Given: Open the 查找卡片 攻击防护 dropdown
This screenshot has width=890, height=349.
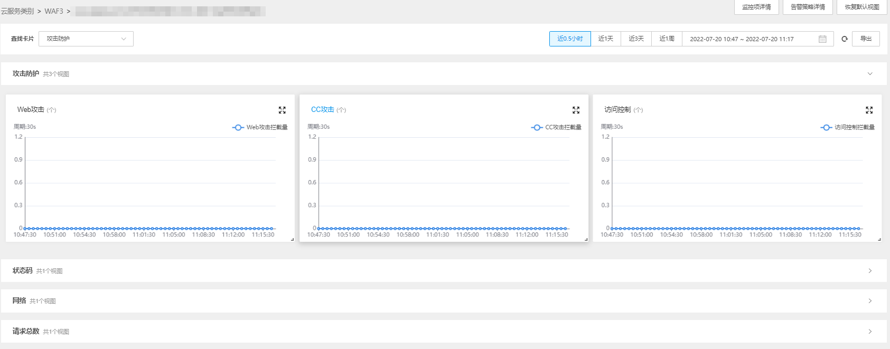Looking at the screenshot, I should pyautogui.click(x=86, y=39).
